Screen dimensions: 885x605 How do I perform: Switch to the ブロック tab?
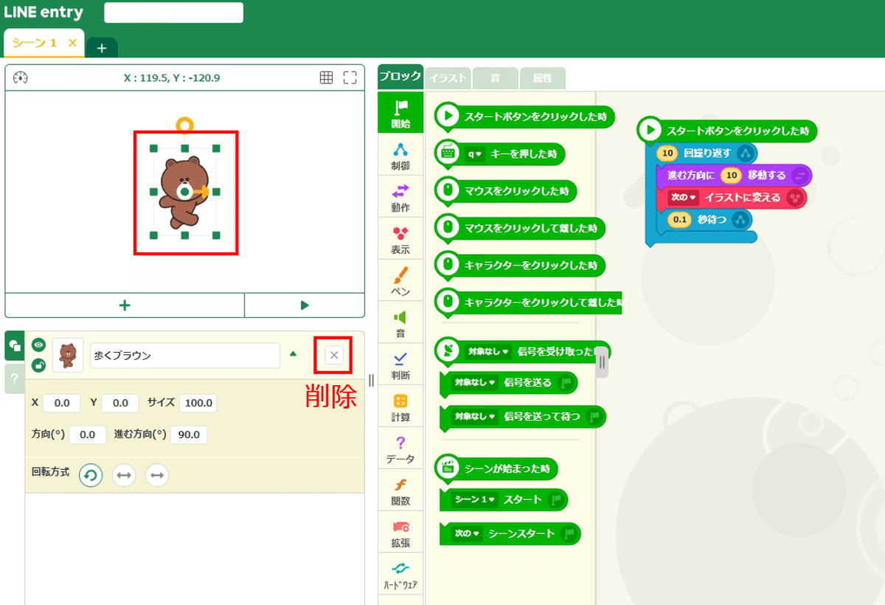400,77
